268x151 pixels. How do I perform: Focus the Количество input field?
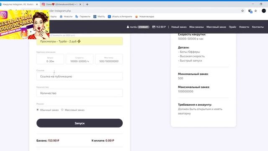tap(80, 93)
